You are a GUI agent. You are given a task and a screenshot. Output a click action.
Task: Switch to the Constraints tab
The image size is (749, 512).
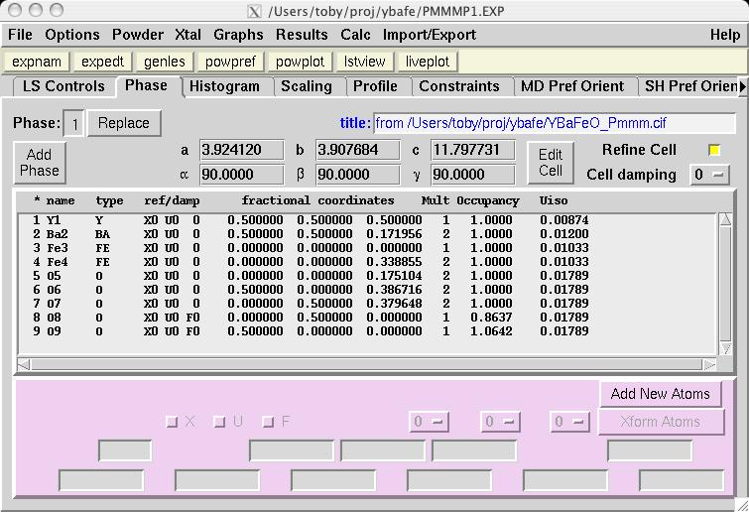[459, 86]
